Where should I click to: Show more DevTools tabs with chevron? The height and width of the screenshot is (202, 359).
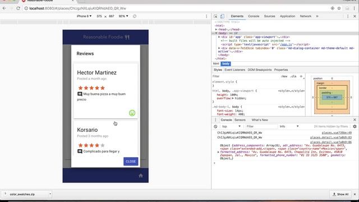(x=317, y=16)
